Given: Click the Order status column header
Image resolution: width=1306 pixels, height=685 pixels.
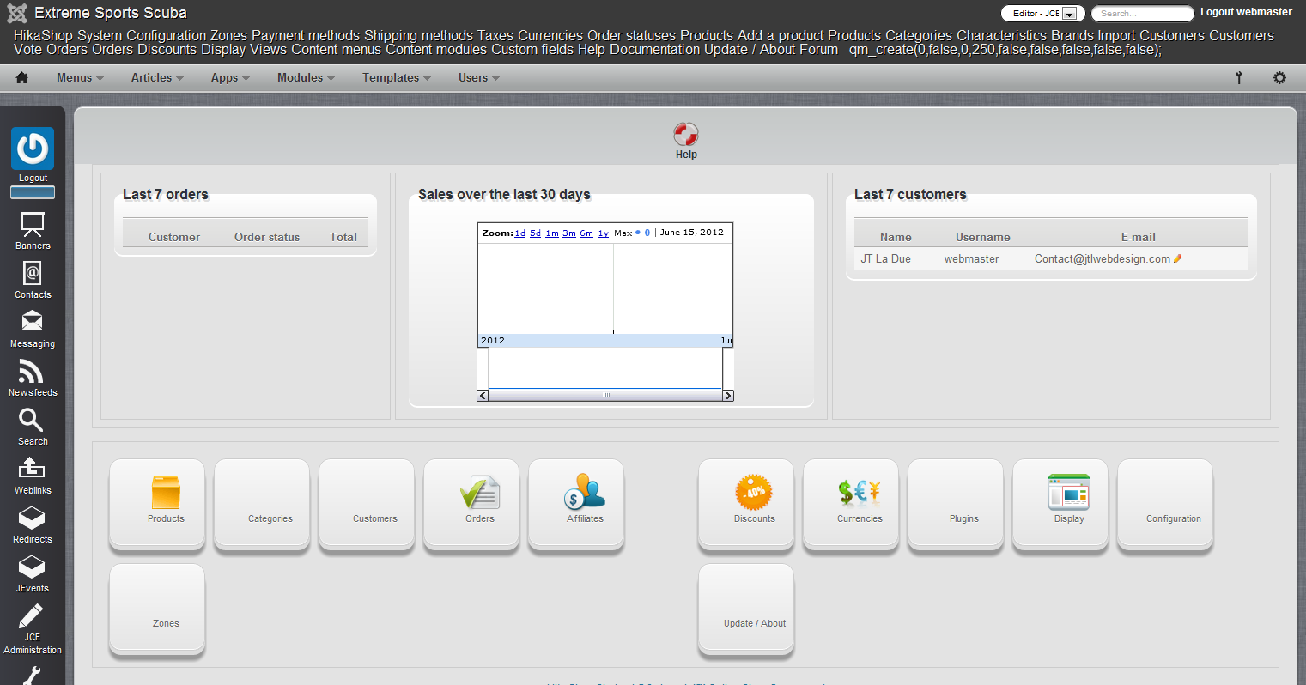Looking at the screenshot, I should pyautogui.click(x=267, y=237).
